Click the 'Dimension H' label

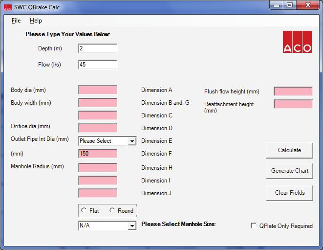(x=157, y=168)
